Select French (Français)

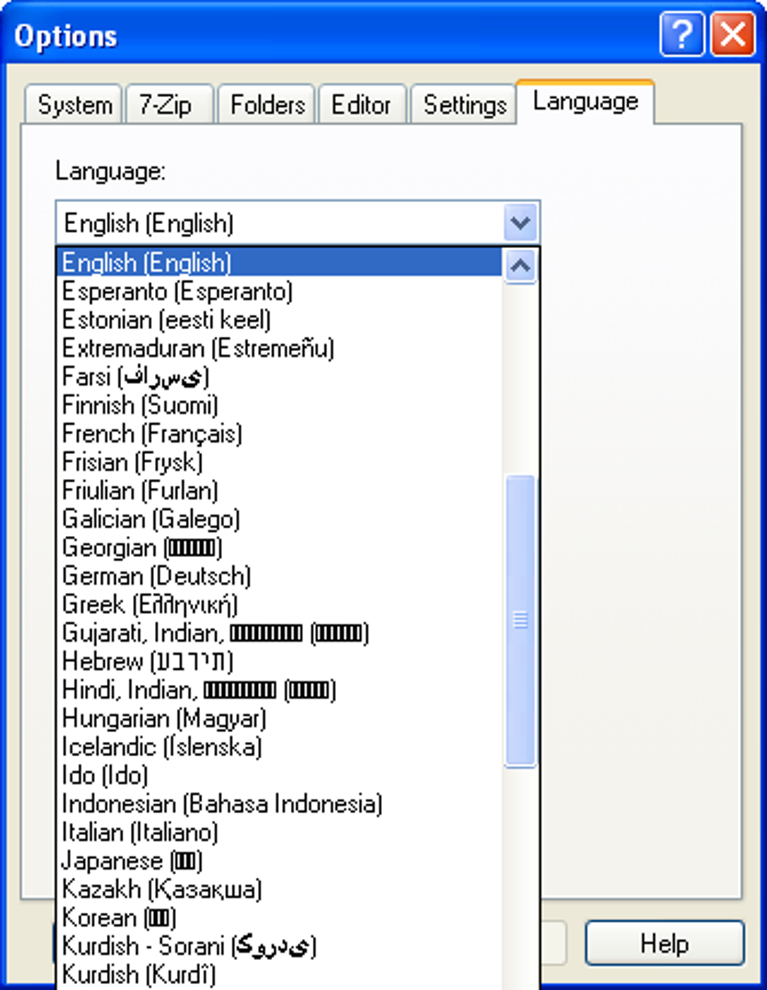(279, 434)
